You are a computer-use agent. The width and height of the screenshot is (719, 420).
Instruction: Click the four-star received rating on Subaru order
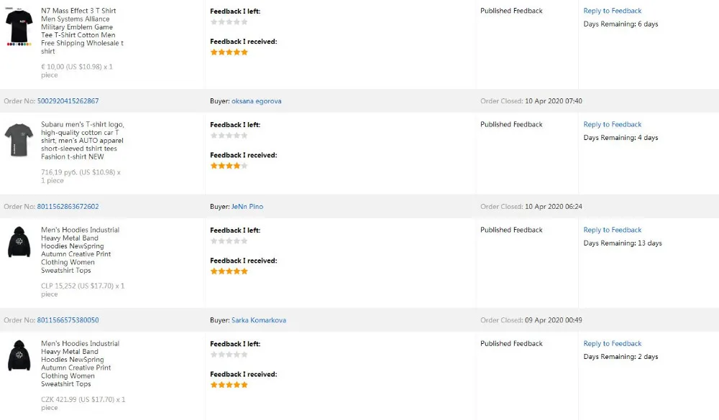(x=229, y=166)
